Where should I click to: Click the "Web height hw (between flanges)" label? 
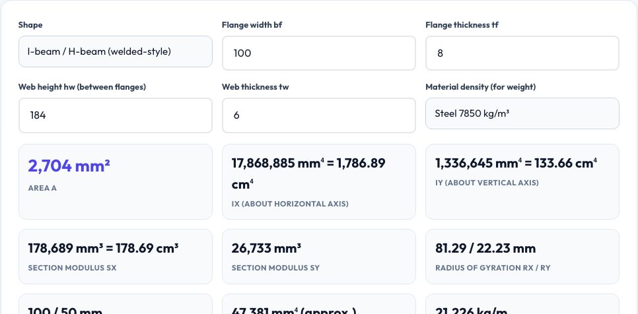click(82, 87)
